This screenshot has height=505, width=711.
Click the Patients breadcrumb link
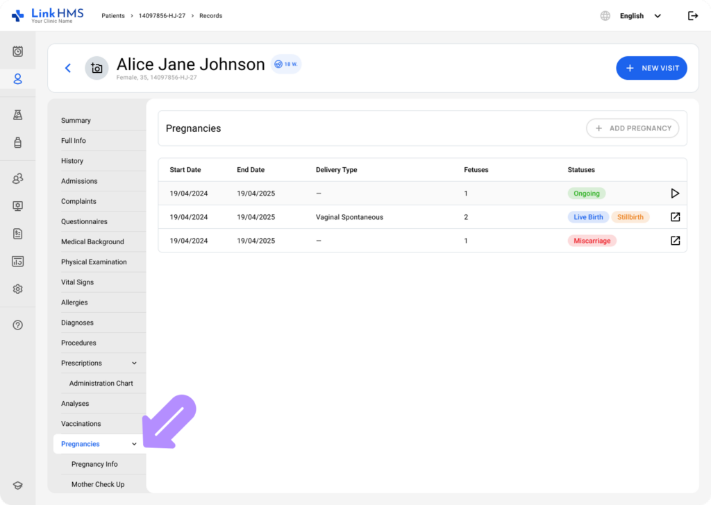113,16
